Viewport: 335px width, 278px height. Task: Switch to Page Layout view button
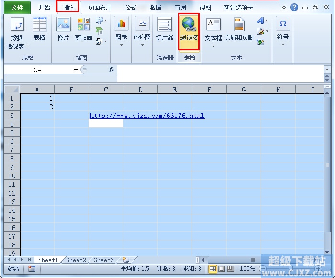(222, 269)
